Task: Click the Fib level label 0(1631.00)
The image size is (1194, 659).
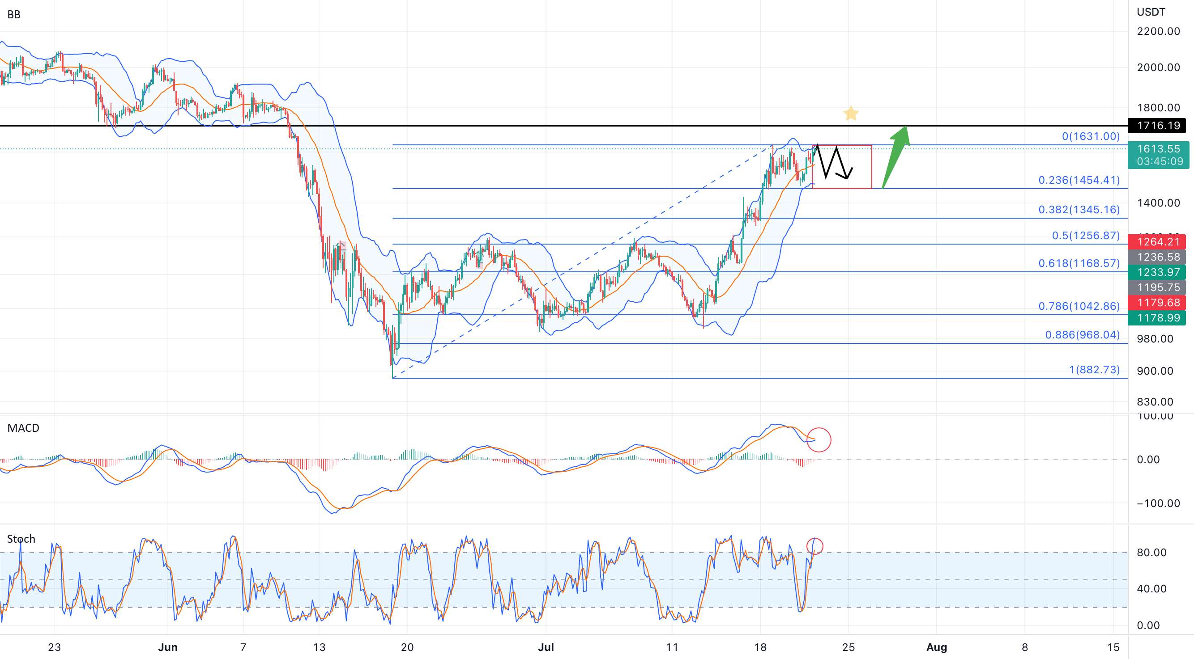Action: coord(1091,136)
